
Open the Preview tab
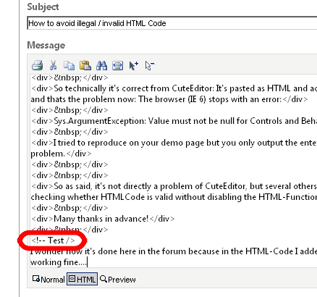coord(118,280)
